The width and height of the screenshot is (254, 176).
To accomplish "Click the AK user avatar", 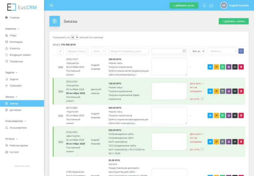I will coord(224,5).
